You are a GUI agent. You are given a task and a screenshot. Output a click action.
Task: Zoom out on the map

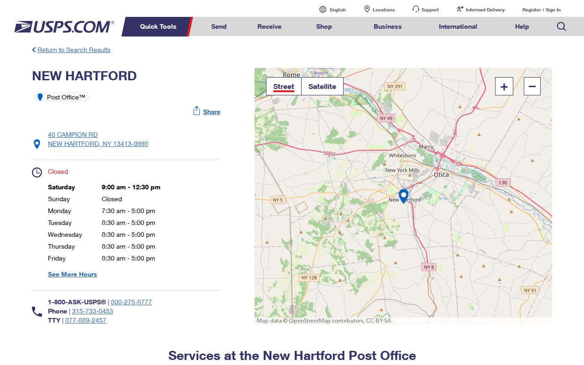tap(532, 86)
